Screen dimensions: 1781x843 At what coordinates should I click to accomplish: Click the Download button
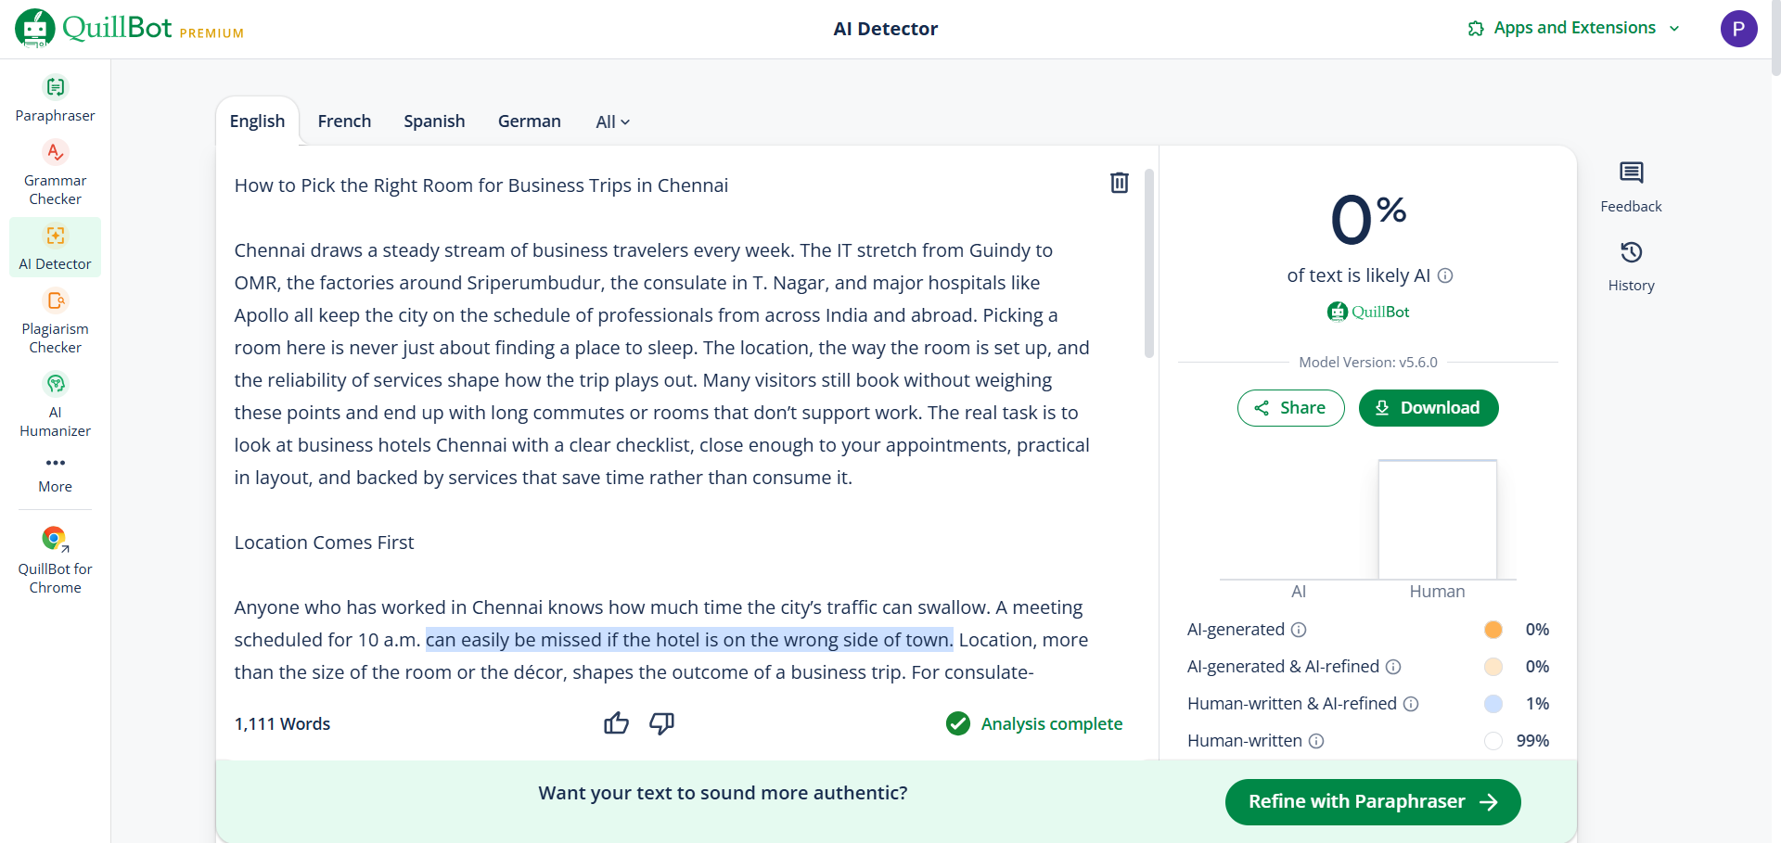click(1429, 408)
